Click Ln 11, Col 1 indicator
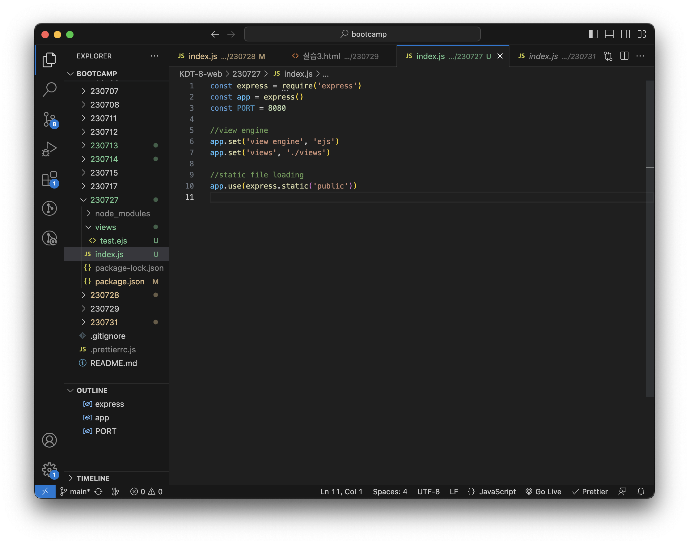Screen dimensions: 689x544 (x=341, y=491)
